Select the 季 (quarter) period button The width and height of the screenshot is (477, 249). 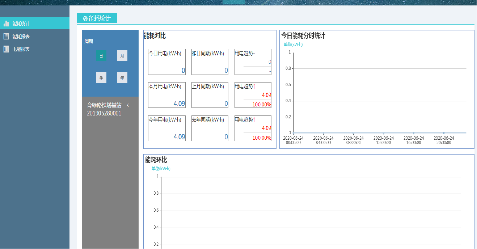[x=101, y=78]
